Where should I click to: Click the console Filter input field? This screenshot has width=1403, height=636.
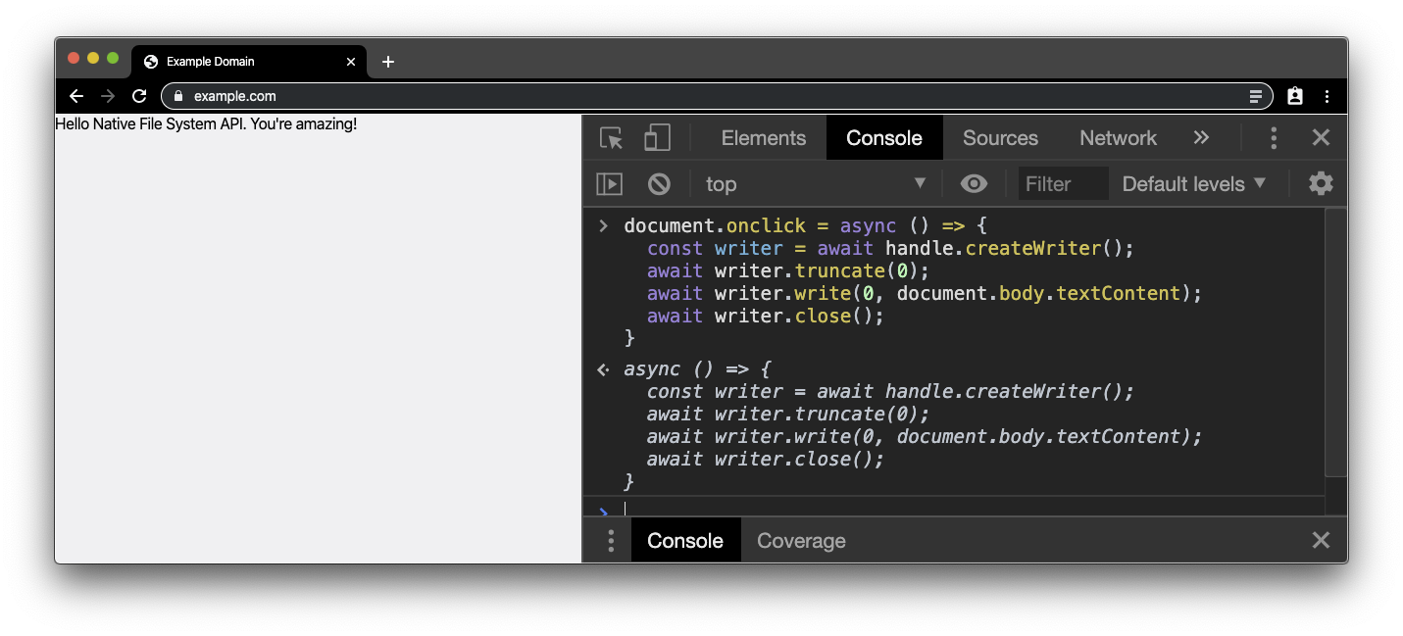pyautogui.click(x=1063, y=184)
